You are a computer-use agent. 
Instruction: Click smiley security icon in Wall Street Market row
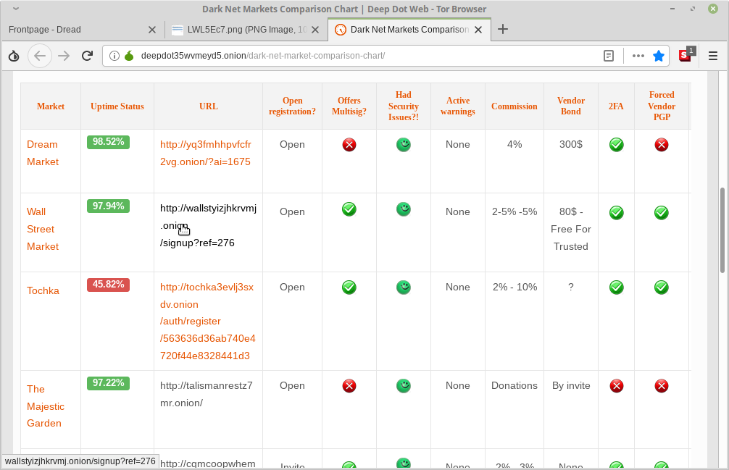coord(404,209)
